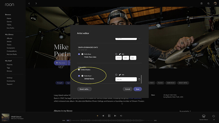
Task: Pause the current playback
Action: click(109, 116)
